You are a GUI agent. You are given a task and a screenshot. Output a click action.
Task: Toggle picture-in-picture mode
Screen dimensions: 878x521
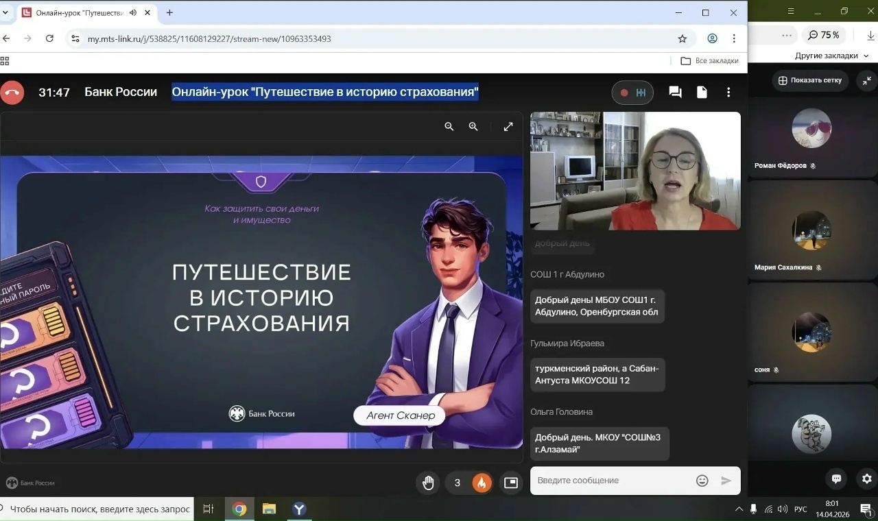[x=510, y=483]
